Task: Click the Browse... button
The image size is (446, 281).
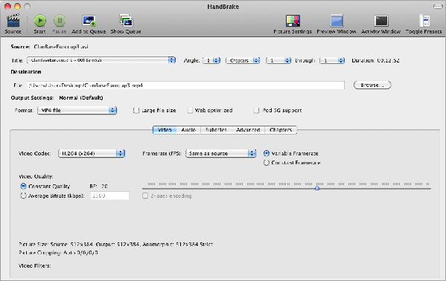Action: [x=372, y=85]
